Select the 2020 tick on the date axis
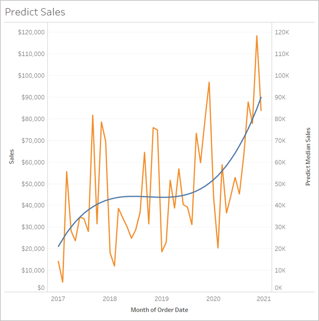 (x=213, y=298)
